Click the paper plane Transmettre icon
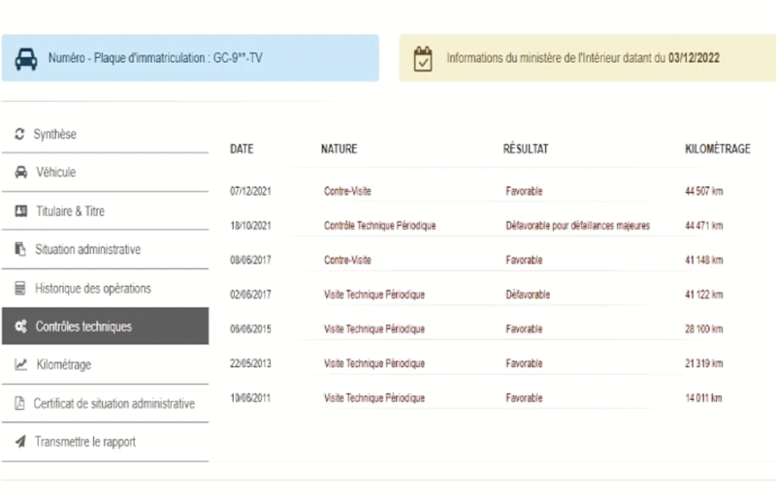776x499 pixels. pyautogui.click(x=19, y=442)
